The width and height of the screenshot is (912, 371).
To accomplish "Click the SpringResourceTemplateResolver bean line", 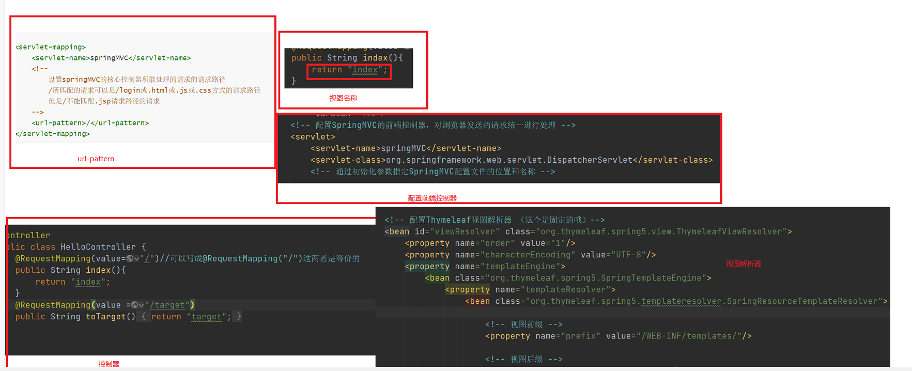I will [x=676, y=301].
